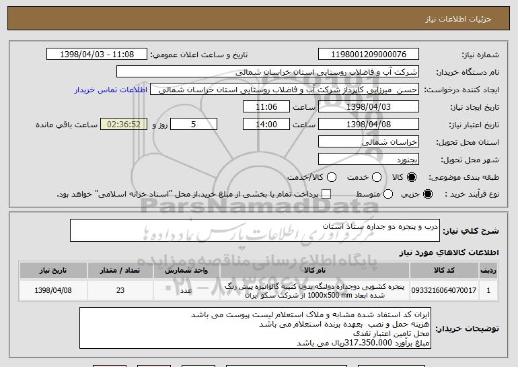
Task: Click the delivery city بجنورد field
Action: [369, 160]
